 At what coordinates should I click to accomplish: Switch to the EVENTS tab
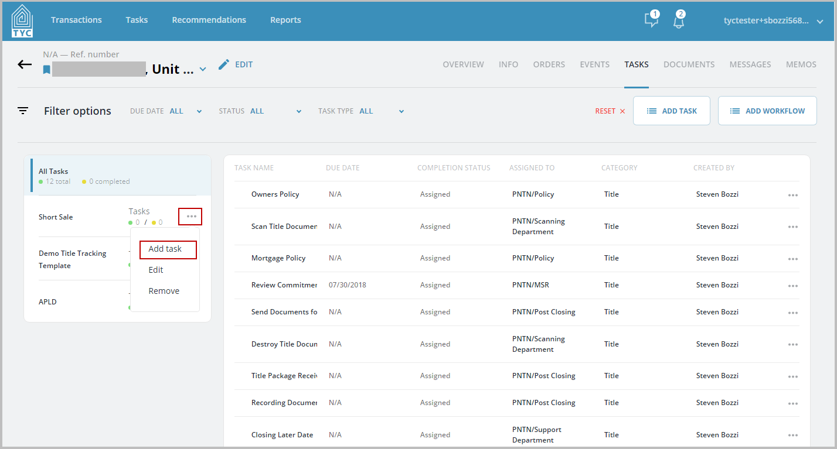[x=594, y=64]
